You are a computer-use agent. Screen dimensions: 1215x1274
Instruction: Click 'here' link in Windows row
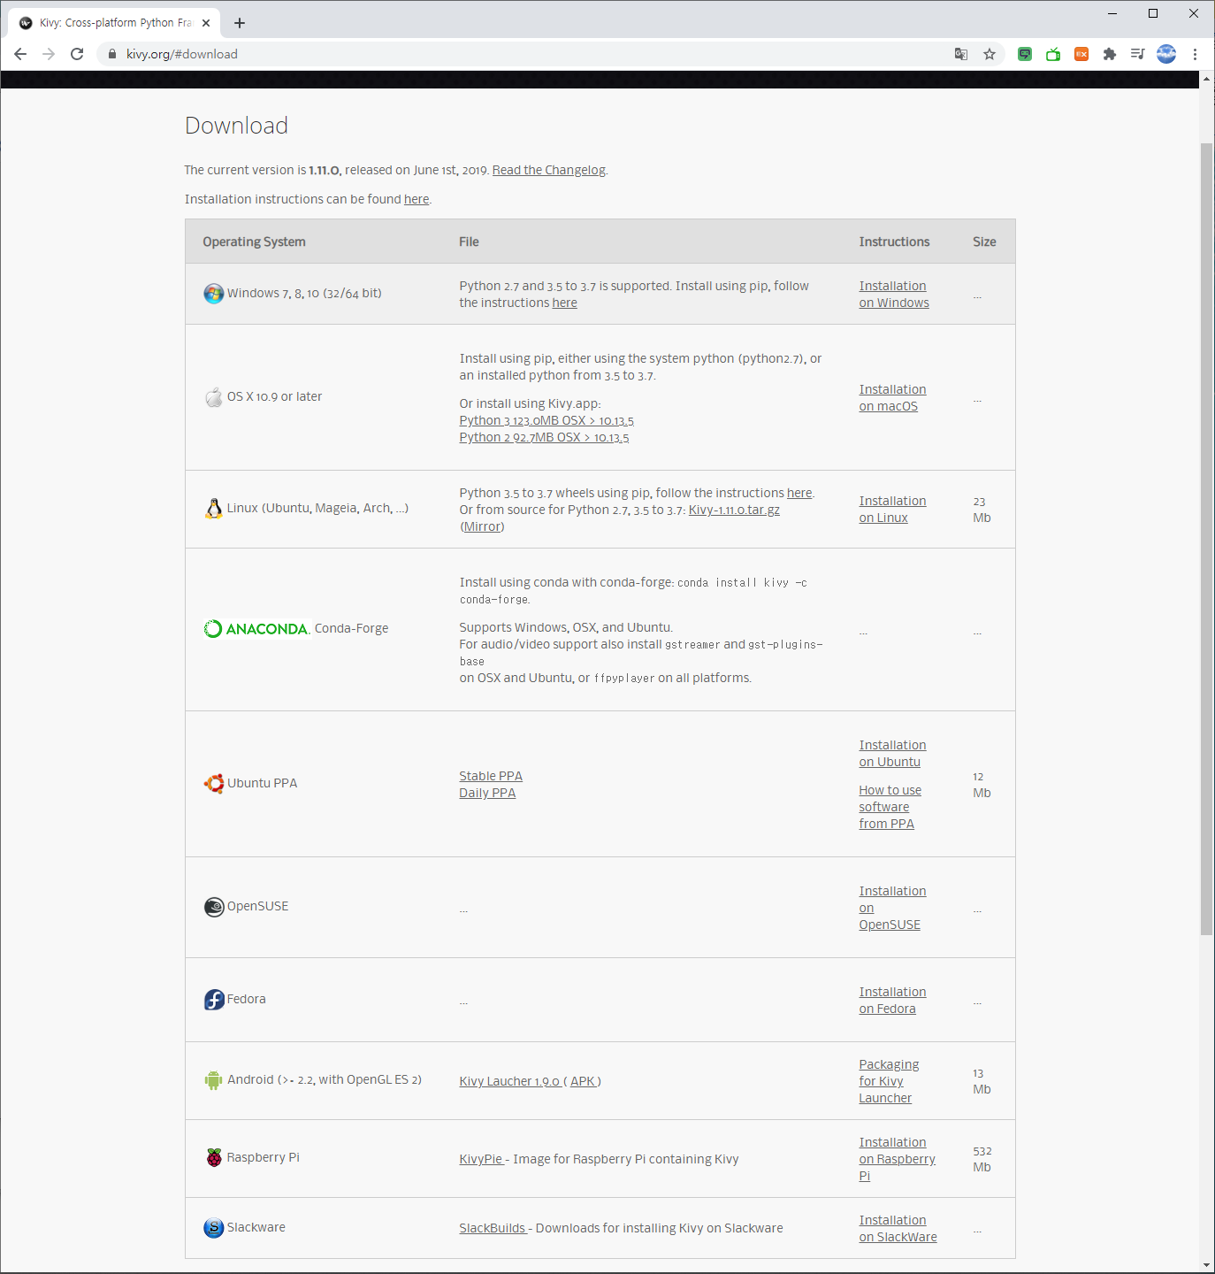click(564, 303)
